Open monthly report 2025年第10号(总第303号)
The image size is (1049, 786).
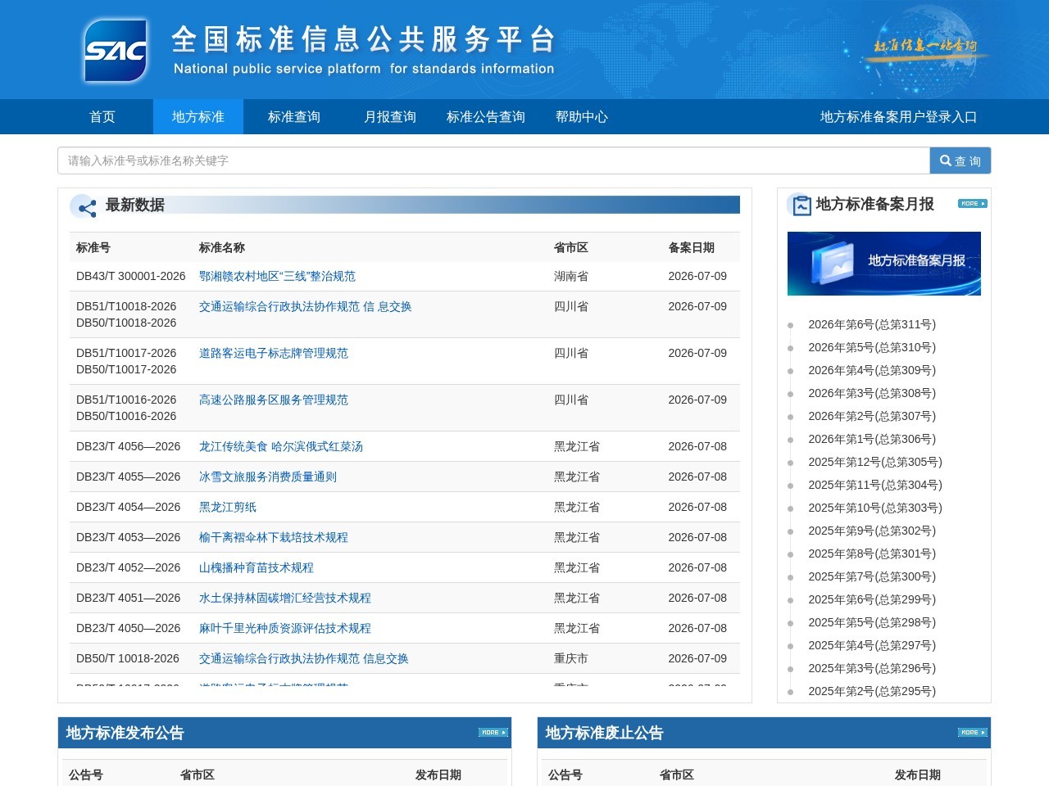tap(875, 508)
